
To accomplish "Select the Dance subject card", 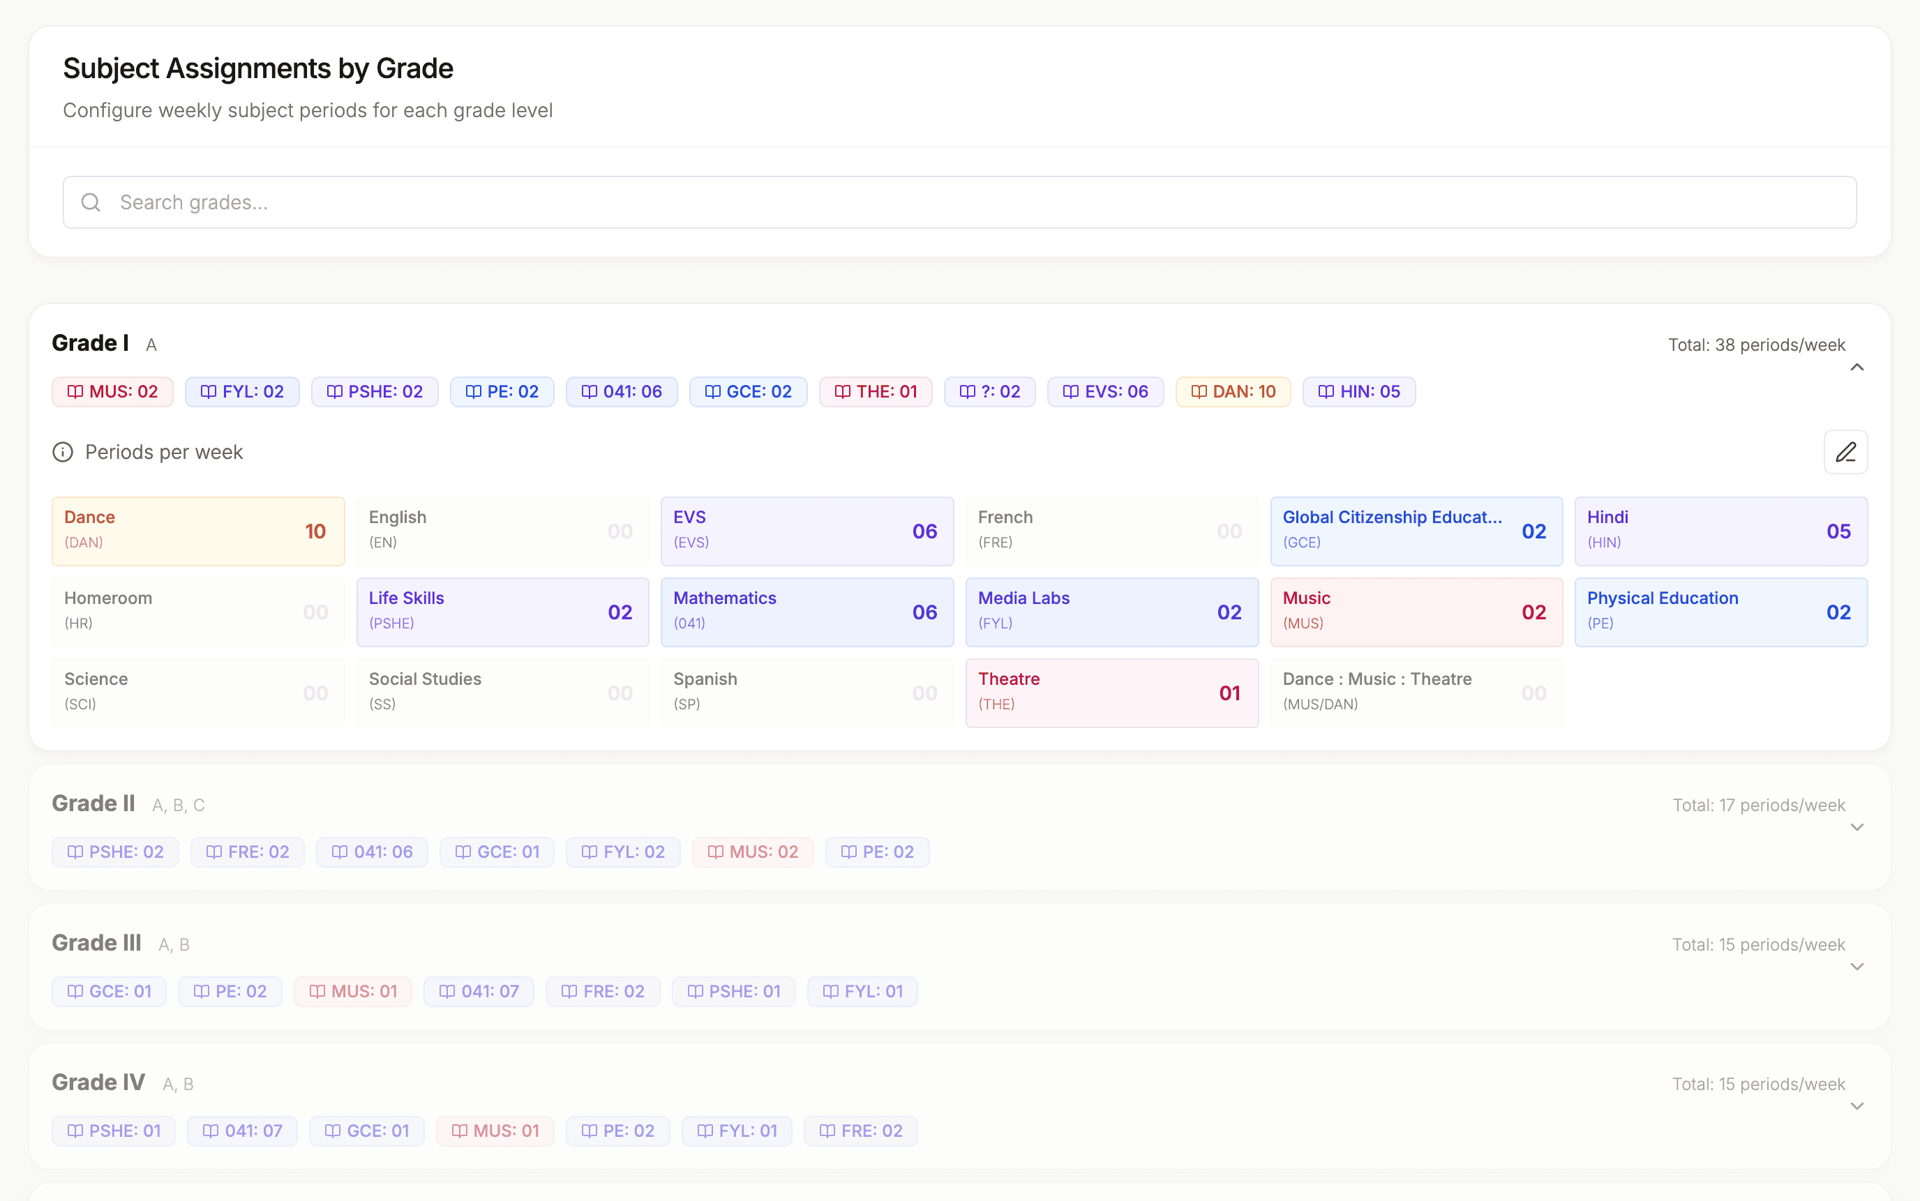I will (198, 531).
